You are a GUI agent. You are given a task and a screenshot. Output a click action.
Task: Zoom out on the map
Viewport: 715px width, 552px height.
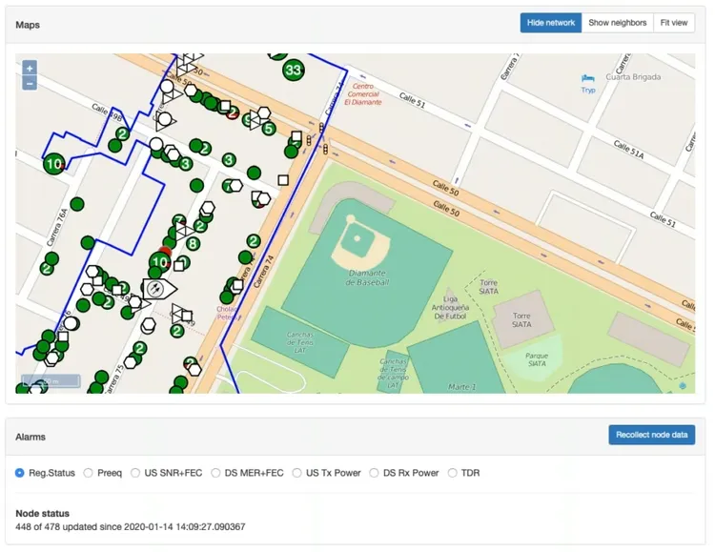tap(30, 84)
